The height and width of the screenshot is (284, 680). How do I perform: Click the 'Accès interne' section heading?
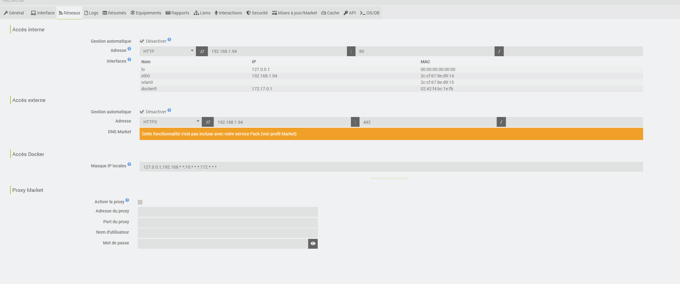(28, 29)
